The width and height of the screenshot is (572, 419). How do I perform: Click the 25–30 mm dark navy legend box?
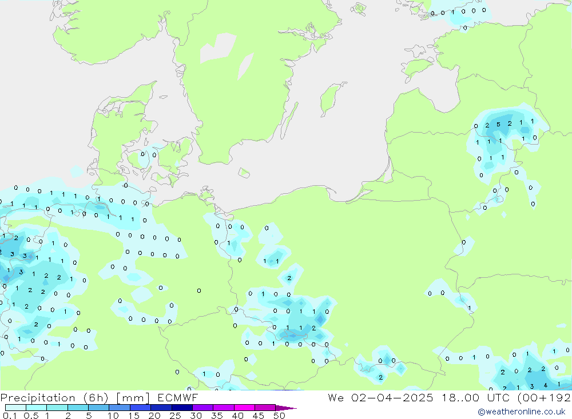click(x=182, y=408)
